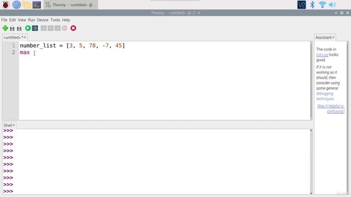Open the File menu

coord(4,20)
